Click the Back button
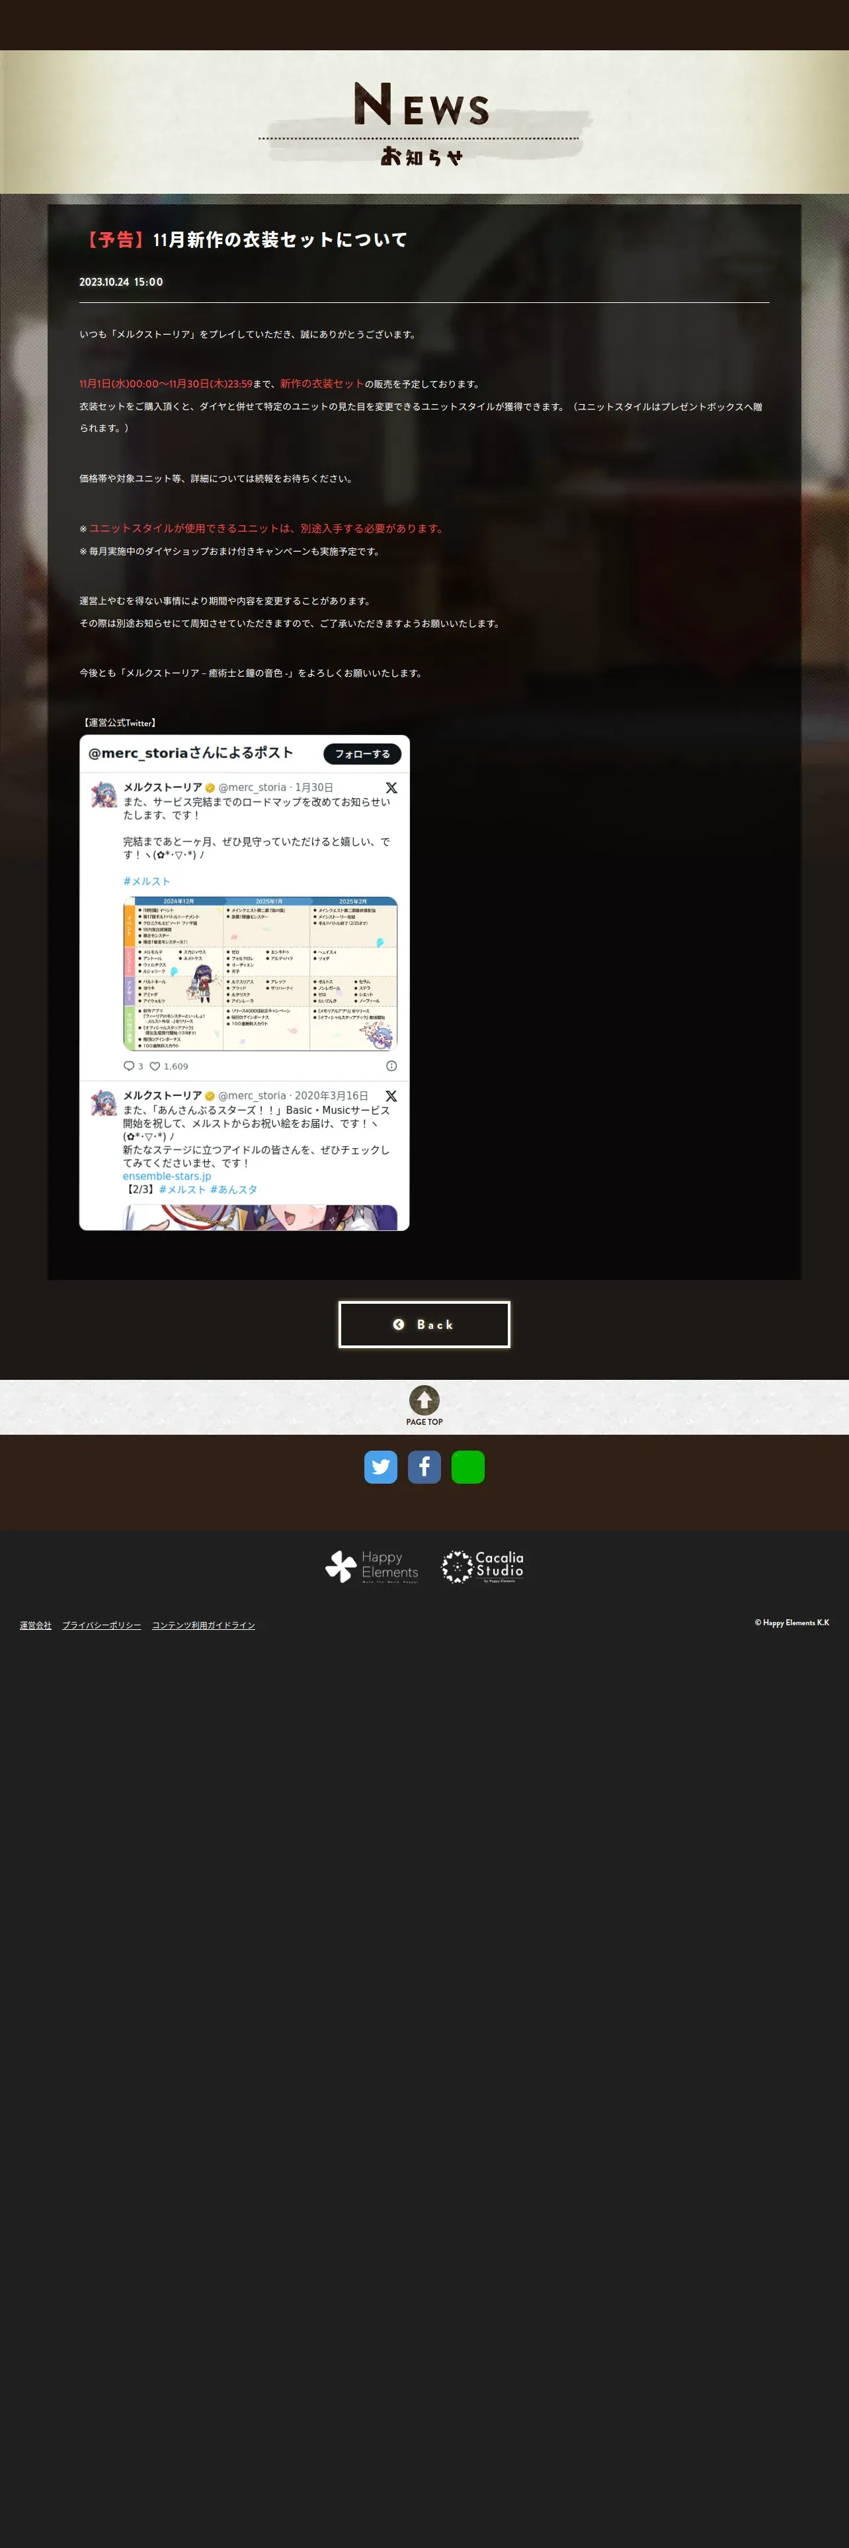 coord(424,1324)
